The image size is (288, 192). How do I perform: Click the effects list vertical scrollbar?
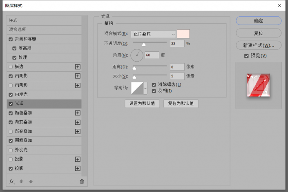coord(84,96)
